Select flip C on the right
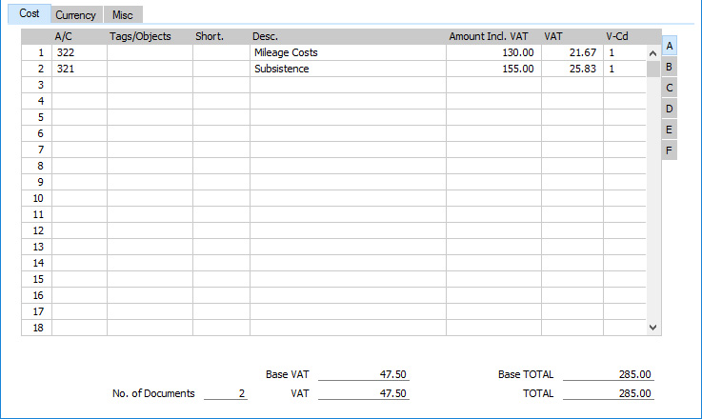The height and width of the screenshot is (419, 702). point(670,88)
